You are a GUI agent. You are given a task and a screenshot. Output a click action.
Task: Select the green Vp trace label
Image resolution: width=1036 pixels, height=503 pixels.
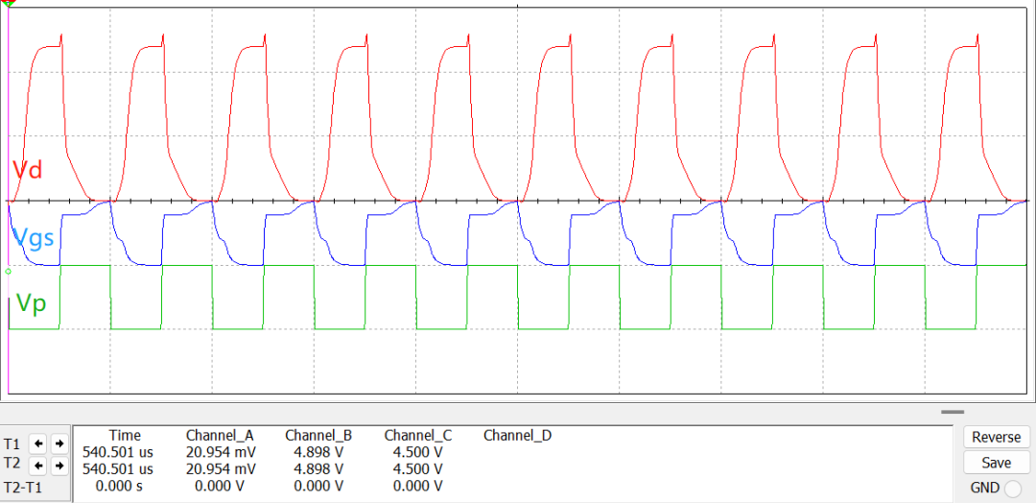tap(31, 304)
